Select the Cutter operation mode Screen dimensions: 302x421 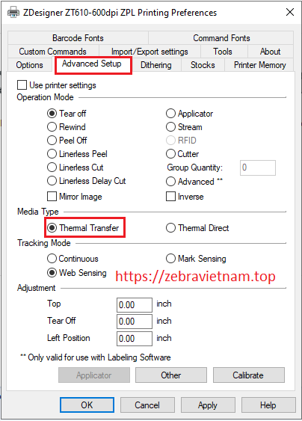(x=182, y=154)
